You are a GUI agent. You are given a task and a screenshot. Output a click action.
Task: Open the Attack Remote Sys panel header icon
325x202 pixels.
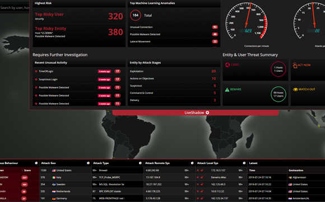pos(192,163)
